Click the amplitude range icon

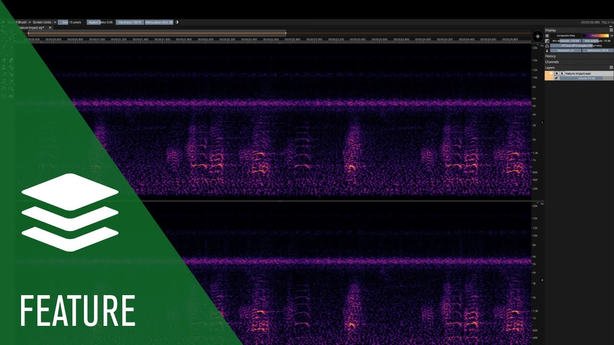point(547,41)
